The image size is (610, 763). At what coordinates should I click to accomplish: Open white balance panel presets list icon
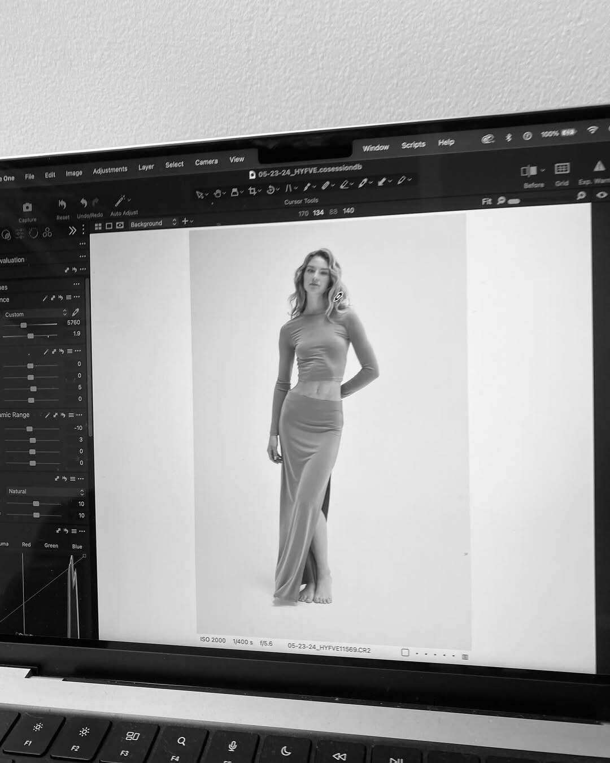69,297
